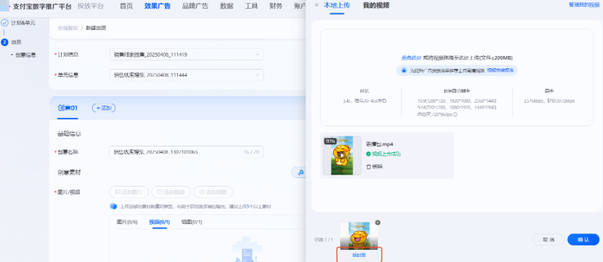Select 创意信息 in the sidebar
The image size is (603, 262).
click(x=26, y=55)
